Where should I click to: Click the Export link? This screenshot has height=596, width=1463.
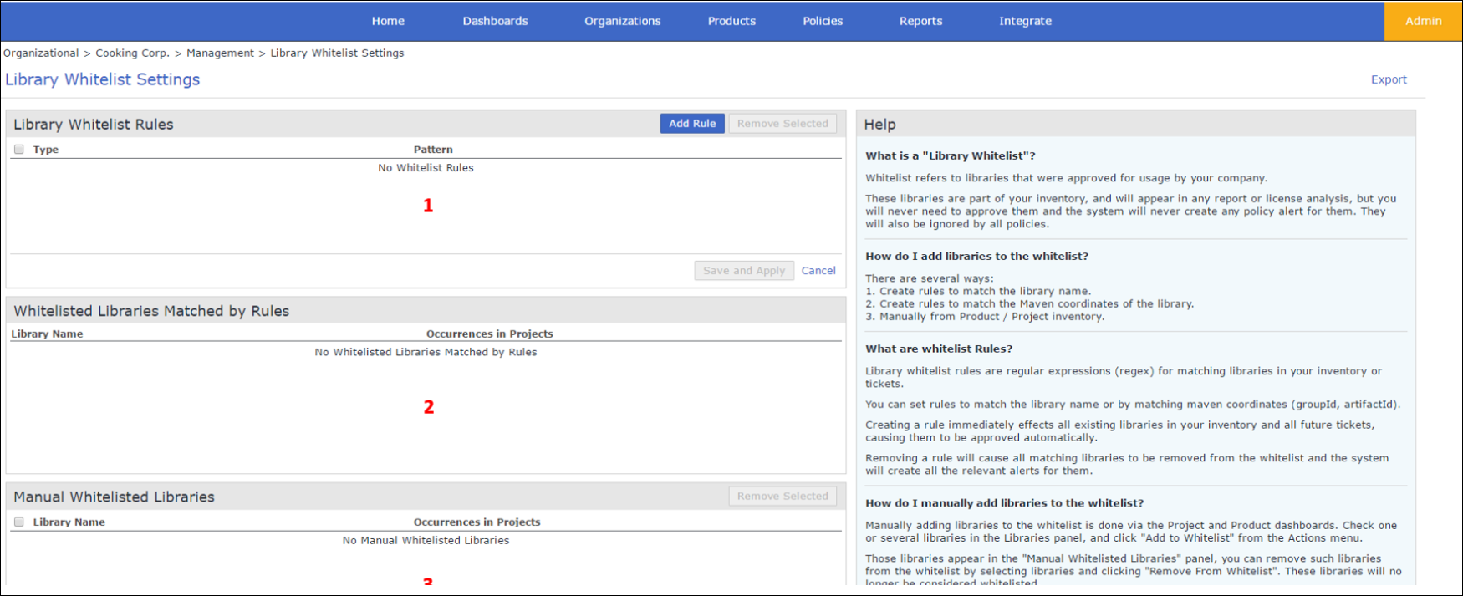pos(1388,79)
